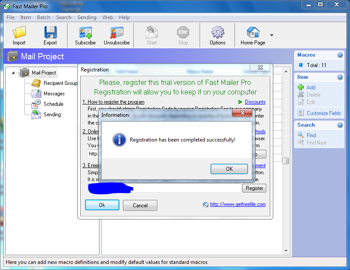Click the Unsubscribe toolbar icon
Screen dimensions: 350x270
[x=116, y=33]
